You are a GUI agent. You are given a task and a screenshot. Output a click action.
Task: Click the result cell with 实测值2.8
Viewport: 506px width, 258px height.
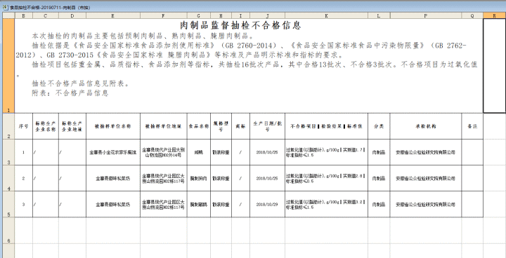[327, 179]
